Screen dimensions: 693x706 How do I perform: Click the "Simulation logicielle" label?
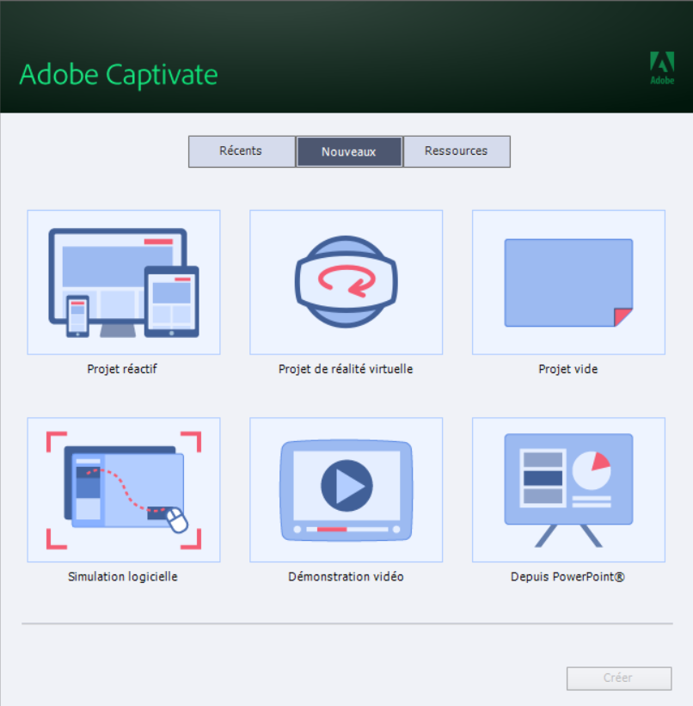pyautogui.click(x=123, y=576)
